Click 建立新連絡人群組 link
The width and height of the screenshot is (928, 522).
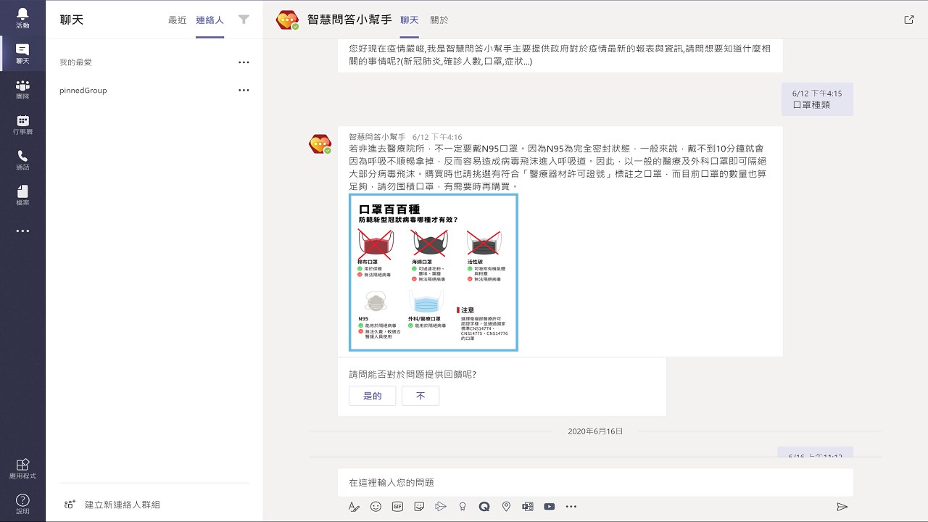pos(123,505)
